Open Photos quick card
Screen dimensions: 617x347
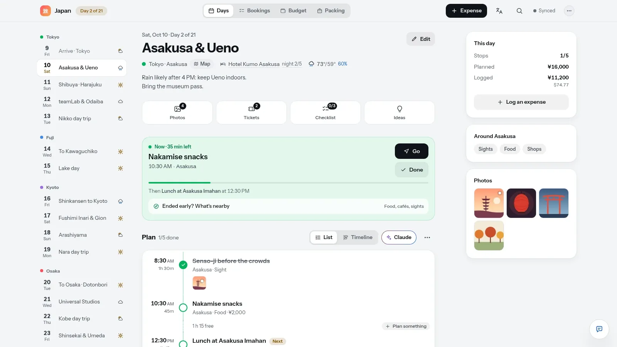[x=177, y=113]
